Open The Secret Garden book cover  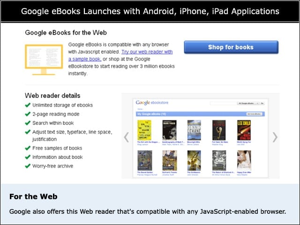click(145, 160)
